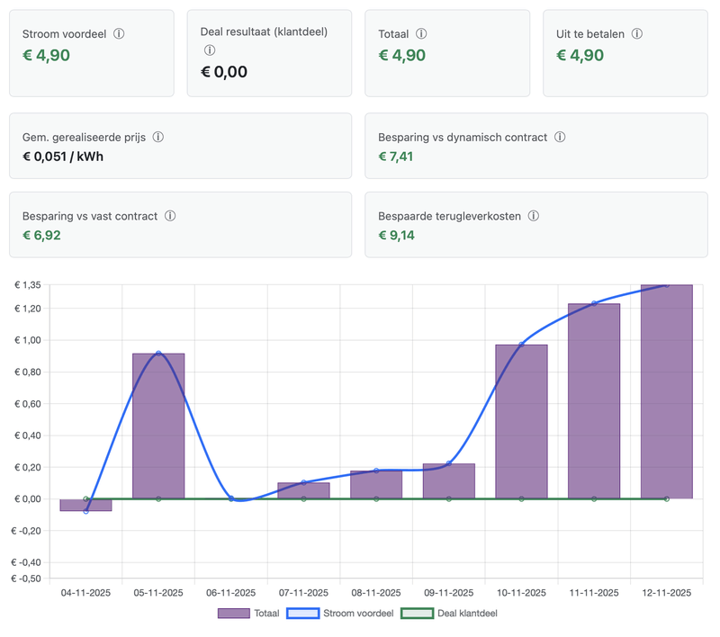Click info icon for Besparing vs vast contract
The image size is (720, 637).
(x=170, y=216)
